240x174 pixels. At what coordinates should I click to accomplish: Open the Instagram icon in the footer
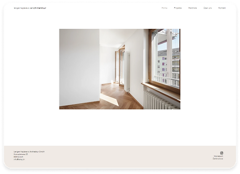pos(221,153)
